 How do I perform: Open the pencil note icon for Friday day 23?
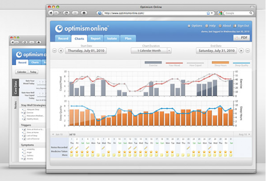(188, 148)
